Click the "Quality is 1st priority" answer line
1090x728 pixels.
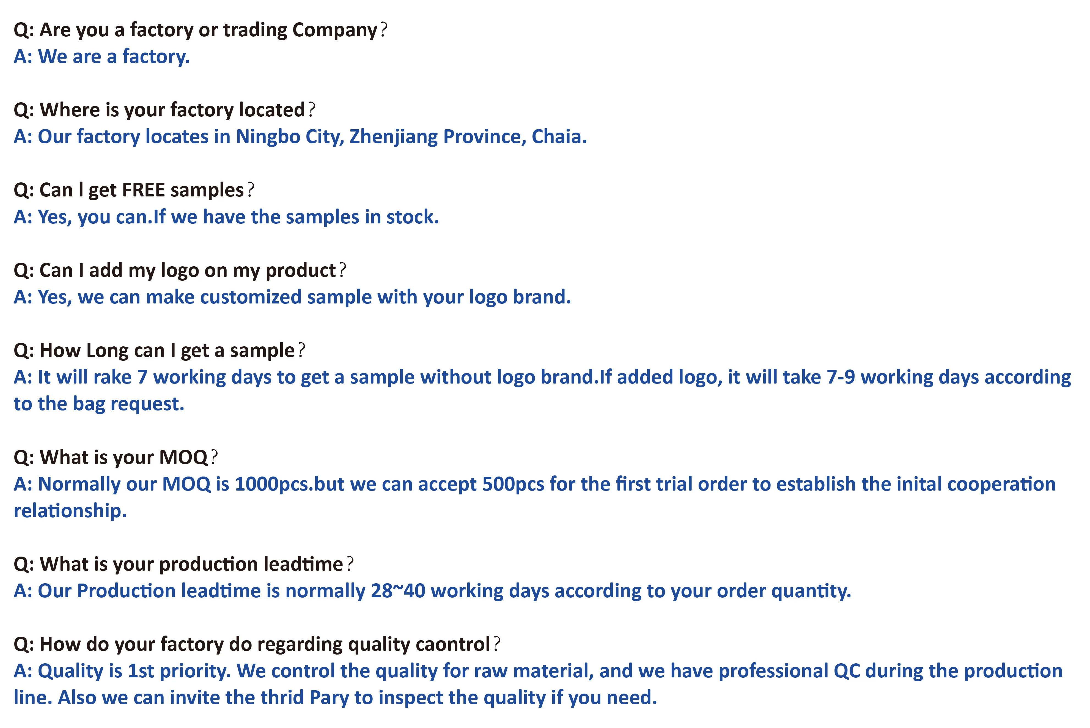(538, 671)
